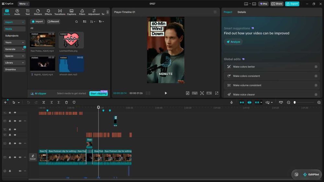Open the Transitions panel

pos(60,12)
